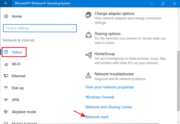
Task: Click the search magnifier icon
Action: (x=73, y=28)
